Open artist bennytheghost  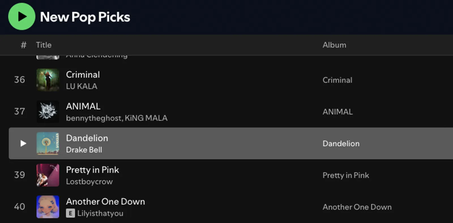click(x=94, y=118)
